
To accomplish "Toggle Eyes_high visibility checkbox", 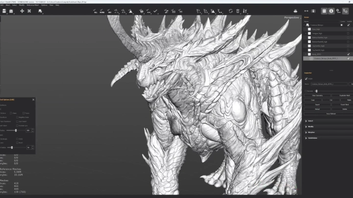I will coord(348,29).
